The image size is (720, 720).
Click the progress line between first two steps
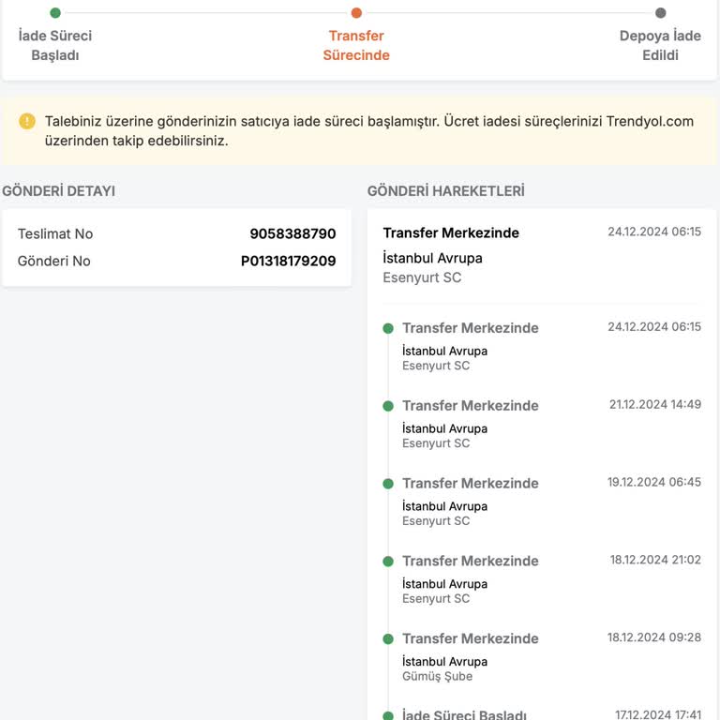[x=206, y=13]
